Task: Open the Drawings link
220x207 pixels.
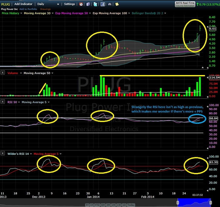Action: pyautogui.click(x=45, y=9)
